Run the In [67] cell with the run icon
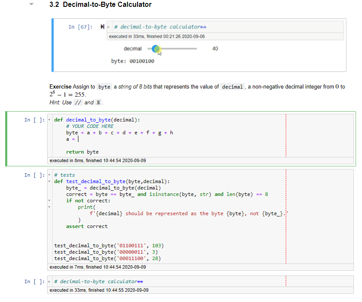The height and width of the screenshot is (302, 362). pyautogui.click(x=102, y=26)
